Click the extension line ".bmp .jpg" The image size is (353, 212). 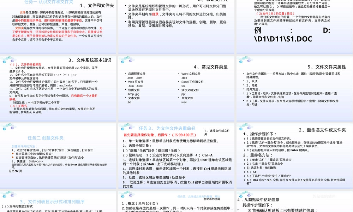coord(133,94)
